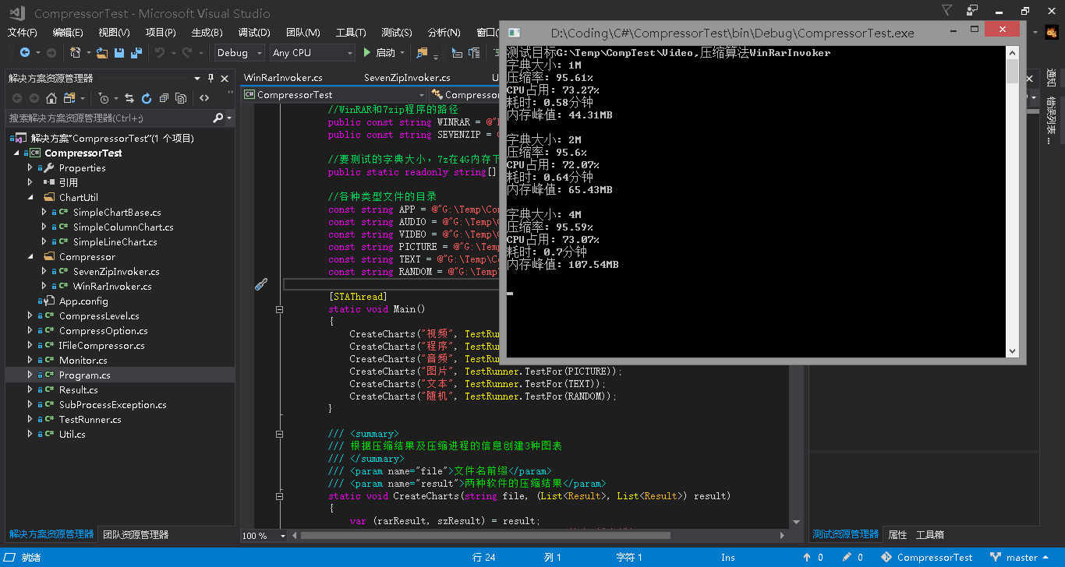Switch to the SevenZipInvoker.cs tab

point(407,78)
